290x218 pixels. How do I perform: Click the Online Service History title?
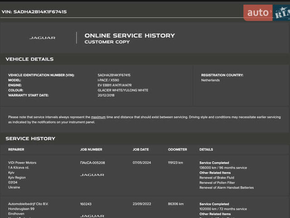[129, 35]
